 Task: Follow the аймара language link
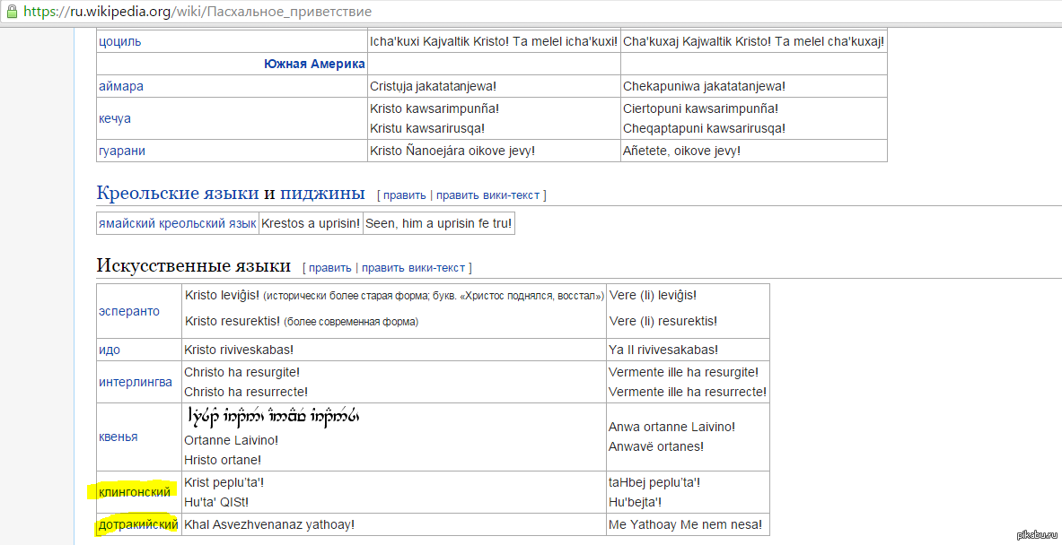coord(121,86)
